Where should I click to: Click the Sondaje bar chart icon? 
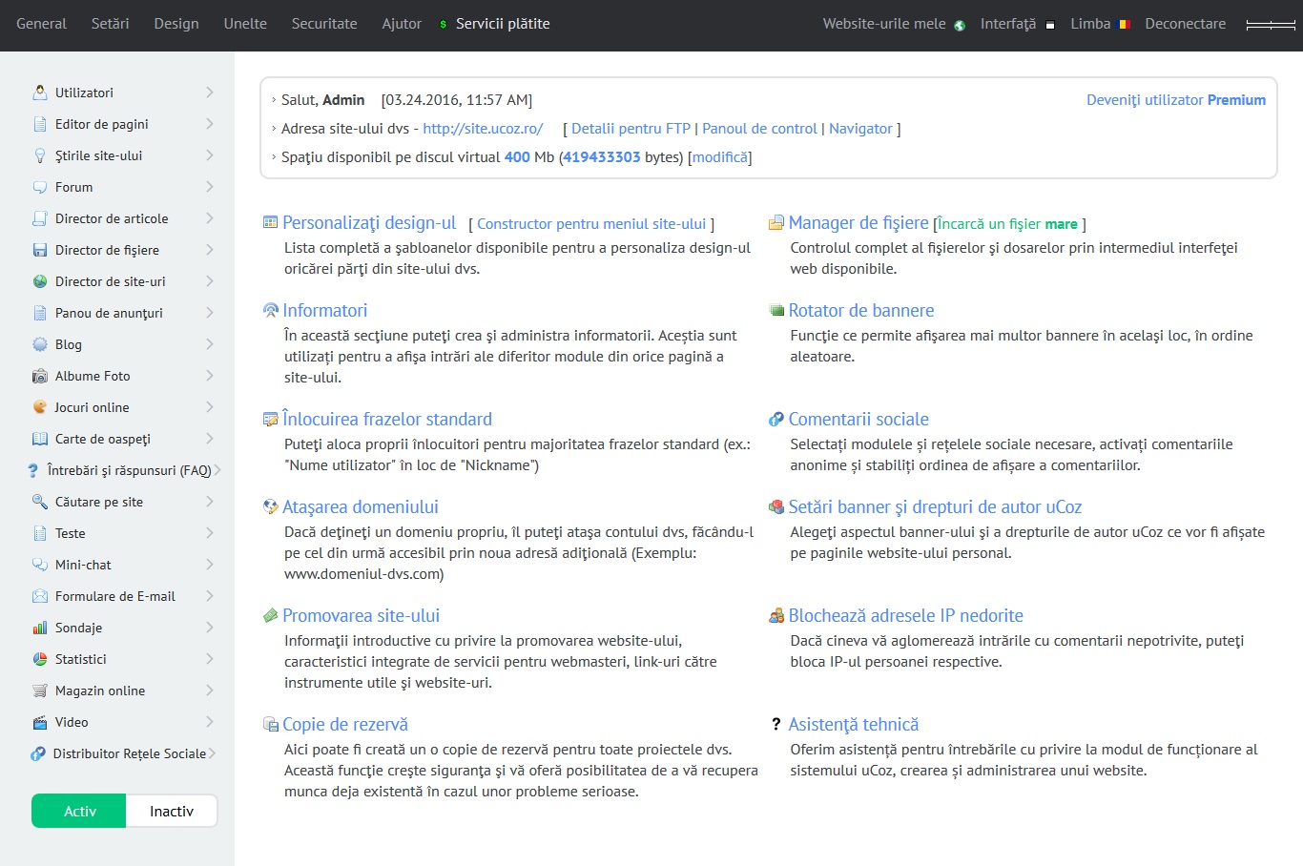pyautogui.click(x=40, y=628)
